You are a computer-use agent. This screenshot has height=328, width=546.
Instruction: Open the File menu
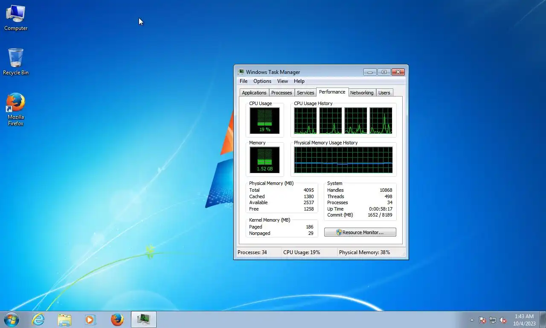(244, 81)
